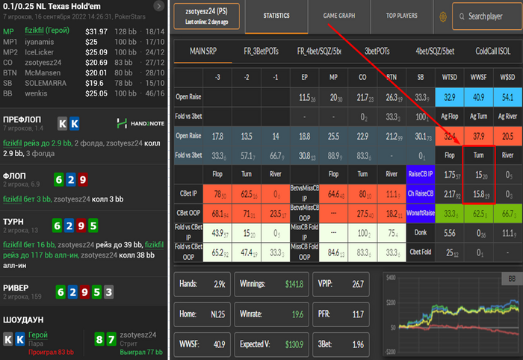
Task: Click the McMansen player row
Action: [x=84, y=72]
